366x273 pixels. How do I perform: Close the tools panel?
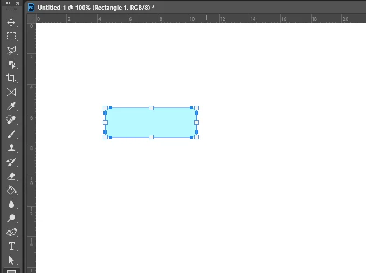17,3
